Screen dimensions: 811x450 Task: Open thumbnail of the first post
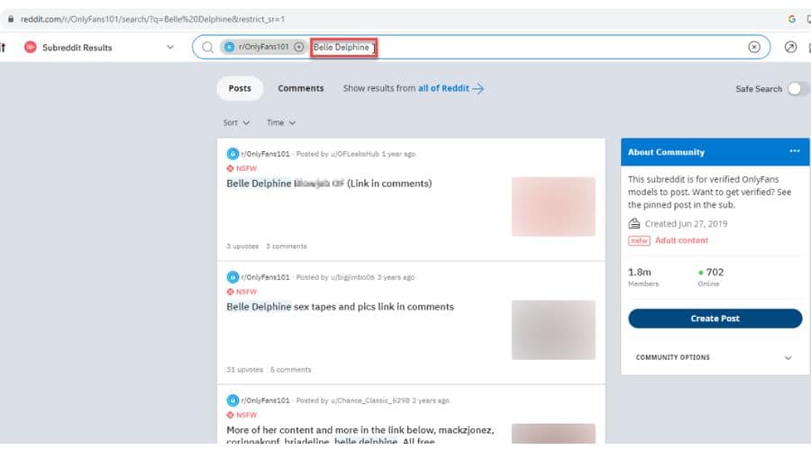[x=553, y=207]
